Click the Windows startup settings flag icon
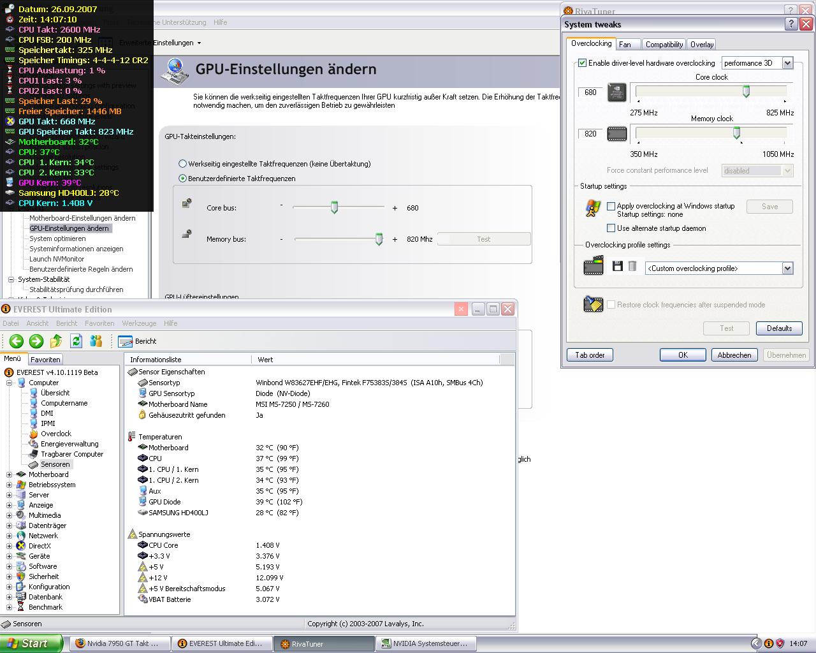Viewport: 816px width, 653px height. pyautogui.click(x=593, y=209)
